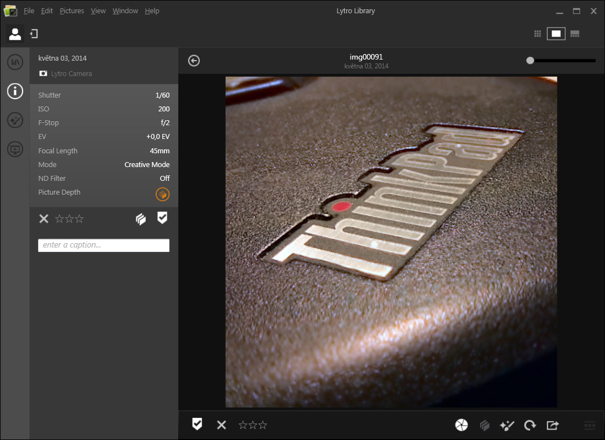605x440 pixels.
Task: Go back using the circled arrow button
Action: (x=194, y=61)
